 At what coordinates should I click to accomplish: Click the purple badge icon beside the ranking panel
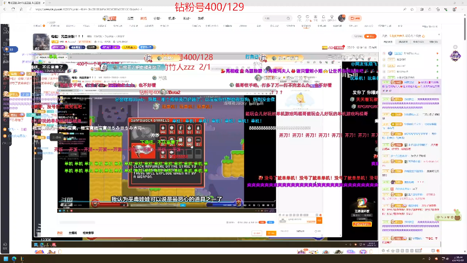pos(455,56)
